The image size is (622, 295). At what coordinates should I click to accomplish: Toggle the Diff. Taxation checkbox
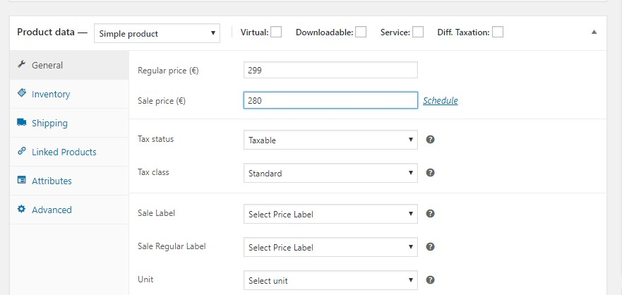[498, 32]
